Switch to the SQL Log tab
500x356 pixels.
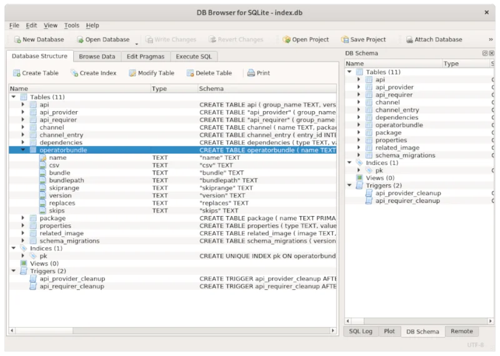pos(361,331)
